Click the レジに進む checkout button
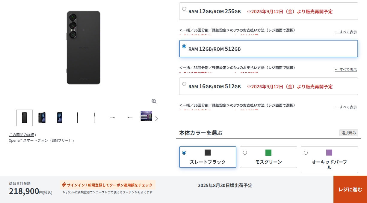This screenshot has height=203, width=367. click(x=350, y=189)
